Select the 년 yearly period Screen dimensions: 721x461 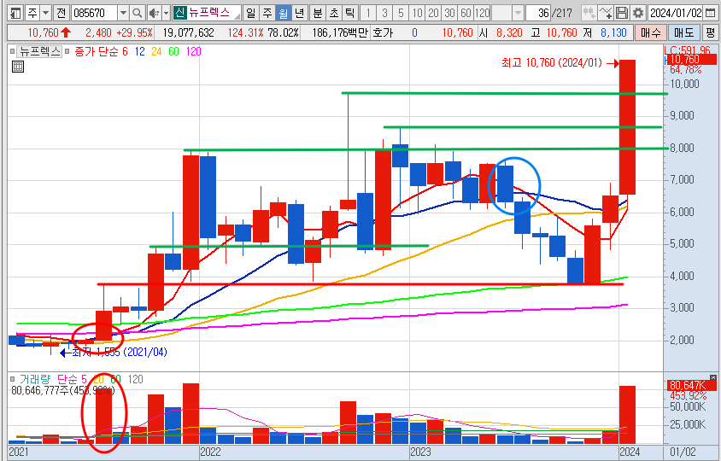pyautogui.click(x=300, y=13)
